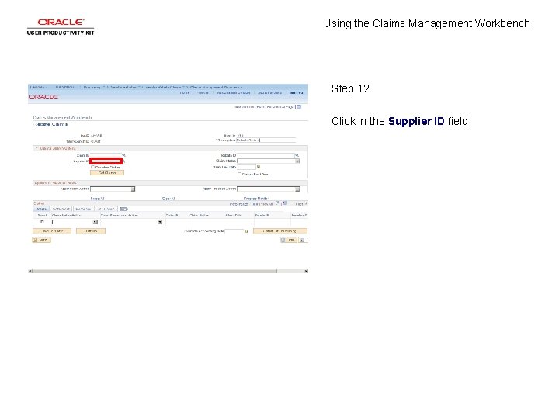559x419 pixels.
Task: Click the Add button
Action: tap(288, 240)
